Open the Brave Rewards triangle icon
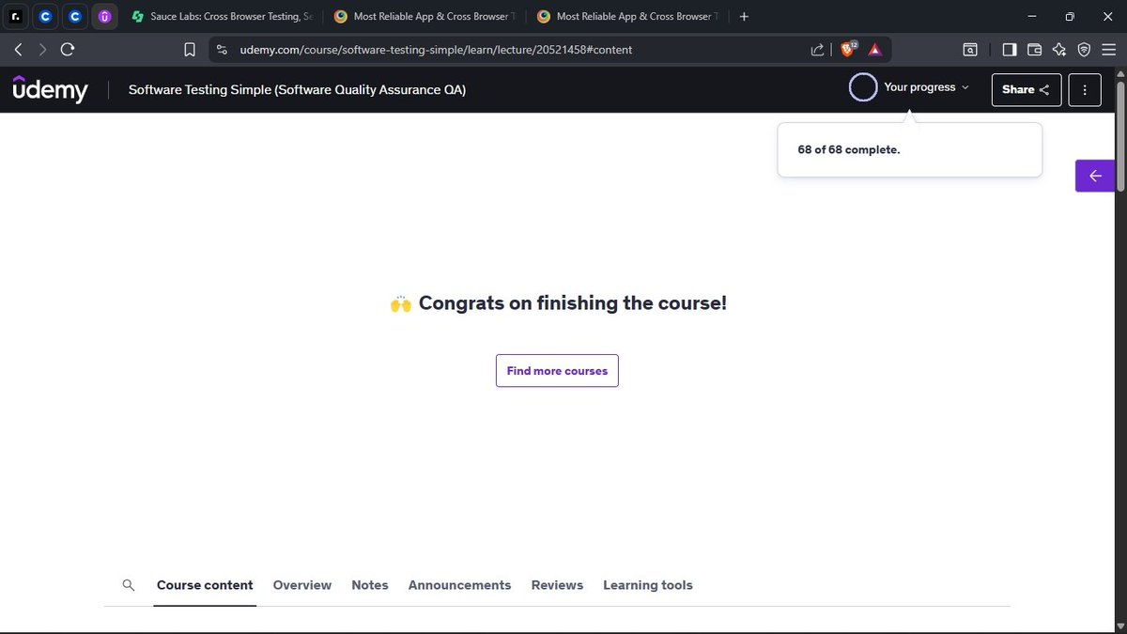The width and height of the screenshot is (1127, 634). pyautogui.click(x=874, y=49)
